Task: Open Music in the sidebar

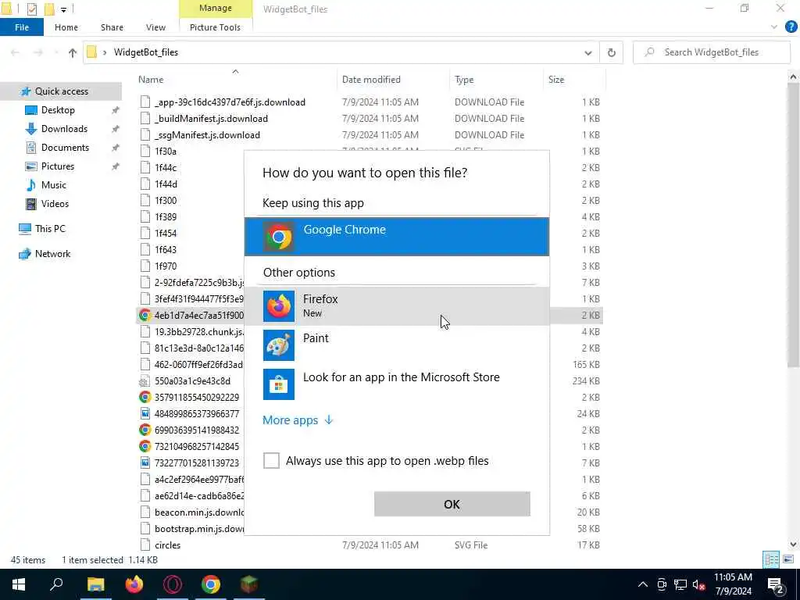Action: point(54,185)
